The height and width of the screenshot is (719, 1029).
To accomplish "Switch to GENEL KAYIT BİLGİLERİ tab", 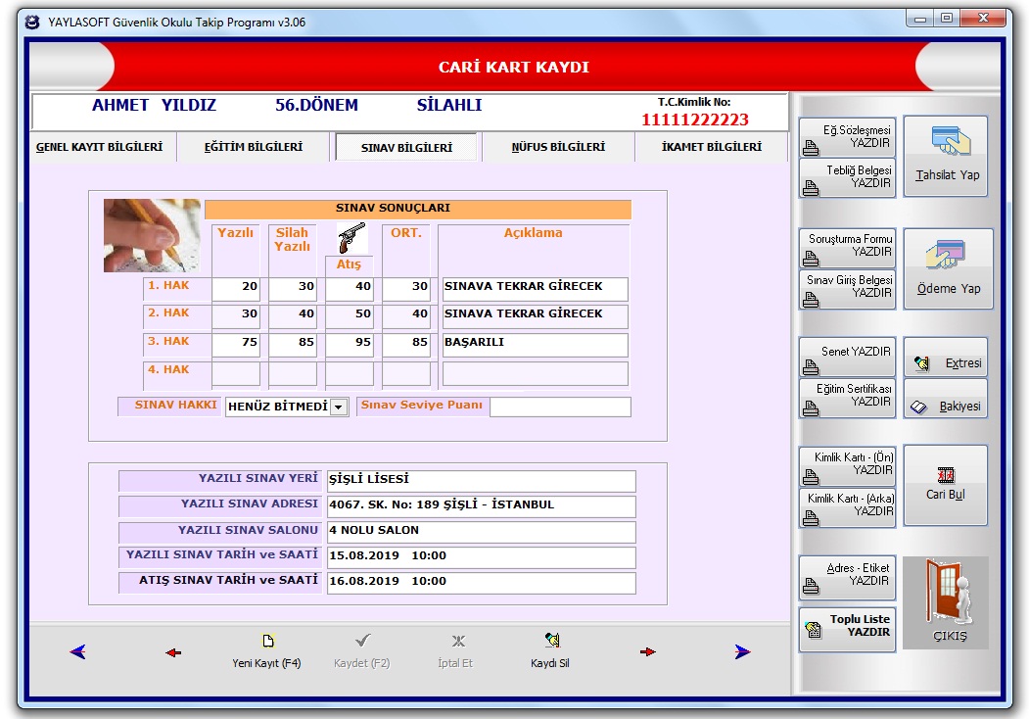I will (100, 147).
